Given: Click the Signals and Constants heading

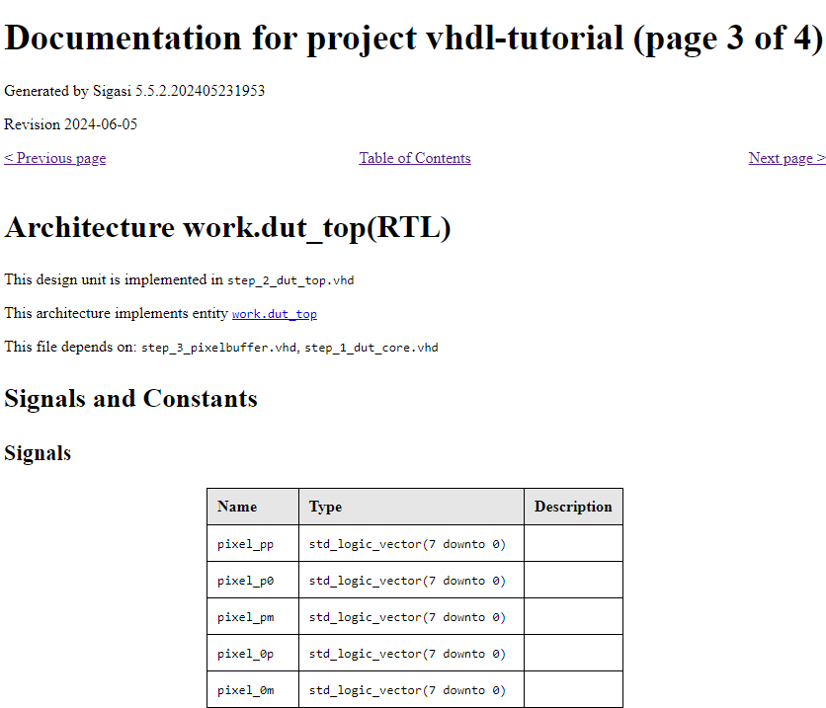Looking at the screenshot, I should pos(130,399).
